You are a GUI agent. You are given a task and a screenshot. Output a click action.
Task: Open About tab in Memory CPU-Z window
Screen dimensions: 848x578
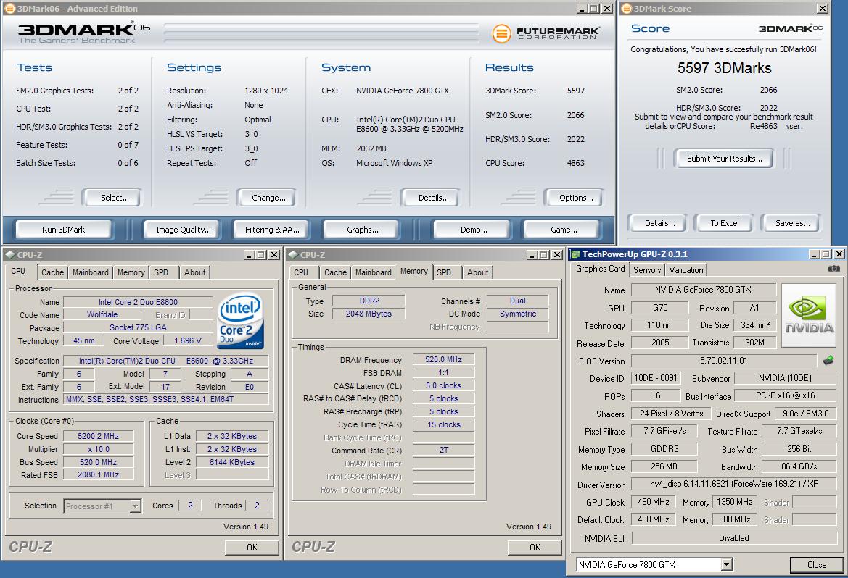click(477, 272)
